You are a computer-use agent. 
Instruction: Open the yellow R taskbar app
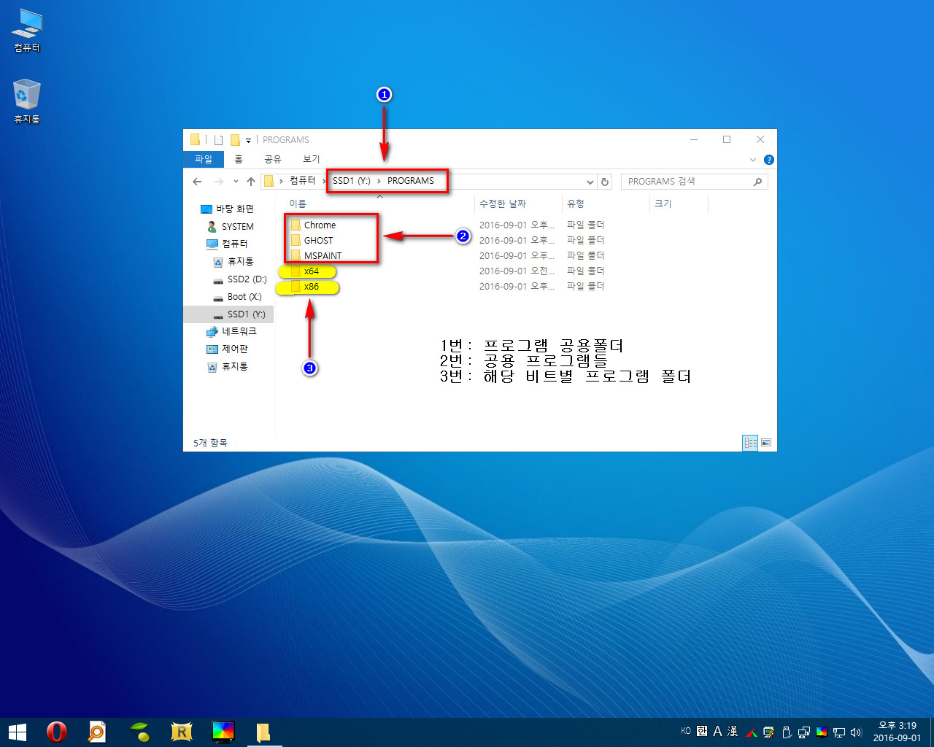(181, 732)
